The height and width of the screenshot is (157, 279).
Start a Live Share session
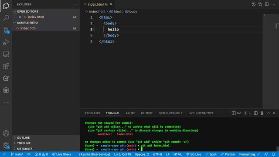tap(61, 154)
